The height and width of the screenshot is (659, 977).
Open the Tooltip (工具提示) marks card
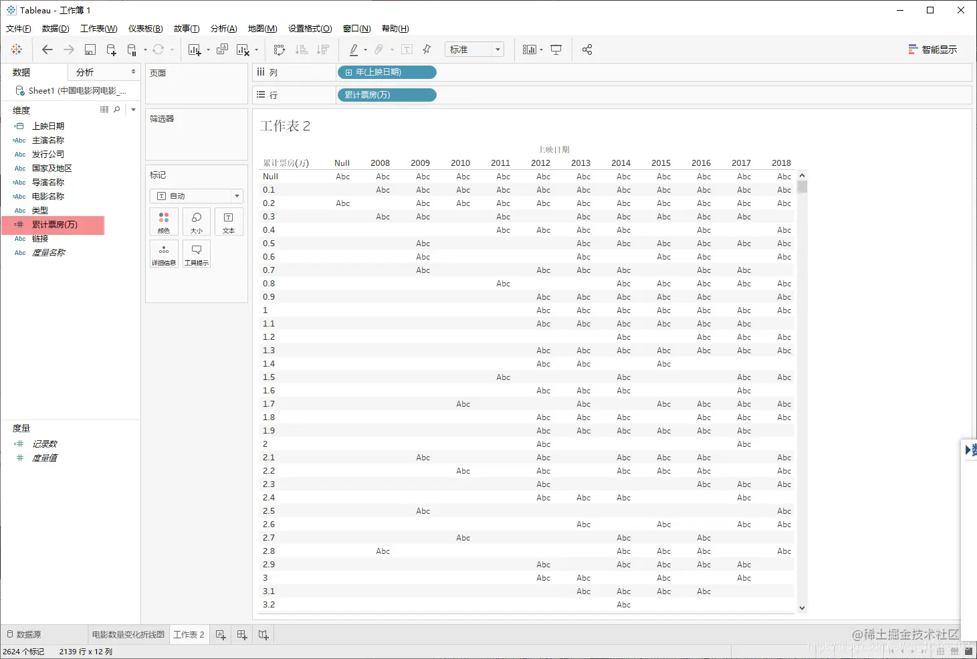pos(197,254)
